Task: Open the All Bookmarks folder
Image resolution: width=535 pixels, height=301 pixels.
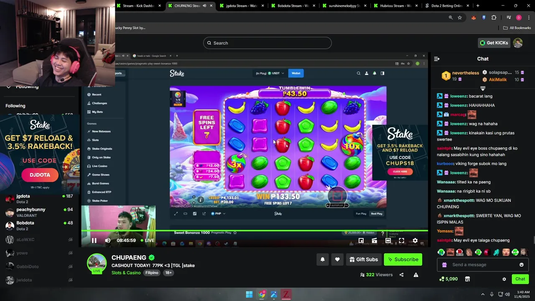Action: 517,28
